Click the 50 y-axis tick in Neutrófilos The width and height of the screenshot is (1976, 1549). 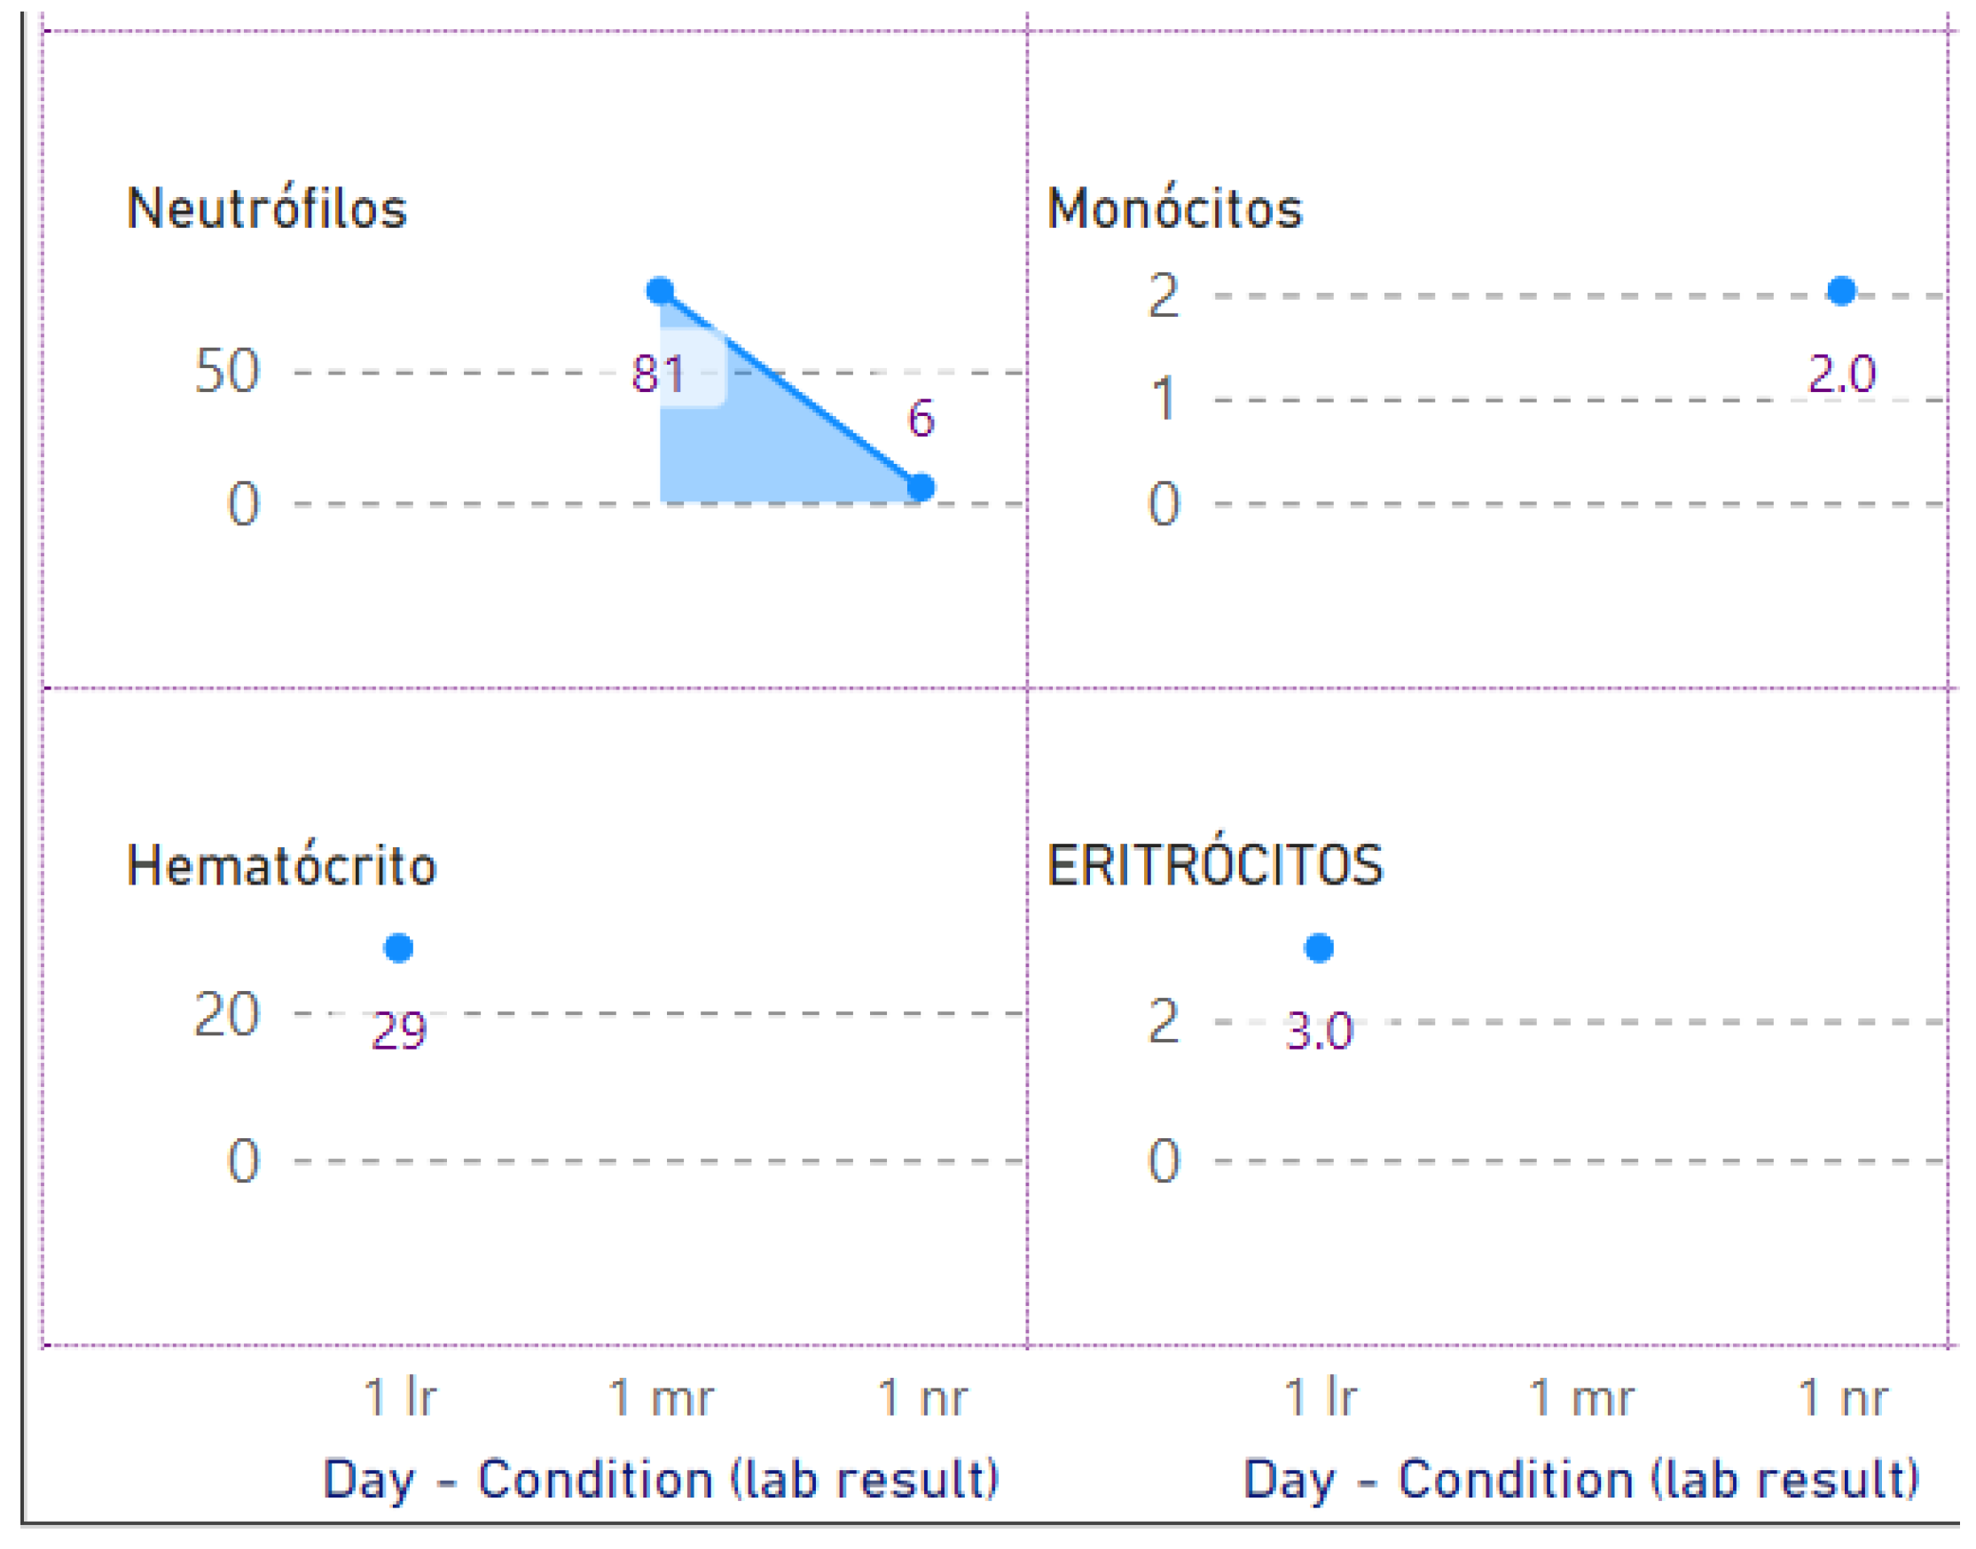coord(228,371)
